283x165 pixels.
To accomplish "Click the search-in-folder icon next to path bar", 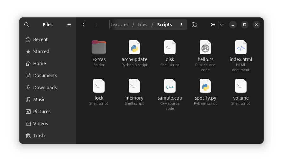I will pos(195,25).
